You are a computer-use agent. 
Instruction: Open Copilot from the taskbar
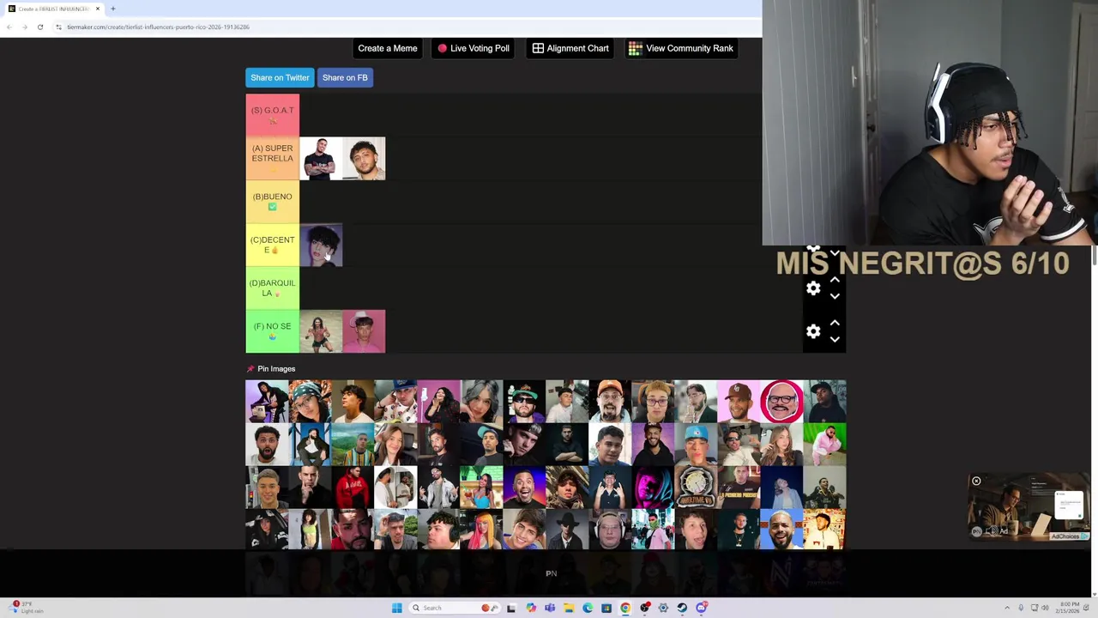[531, 608]
